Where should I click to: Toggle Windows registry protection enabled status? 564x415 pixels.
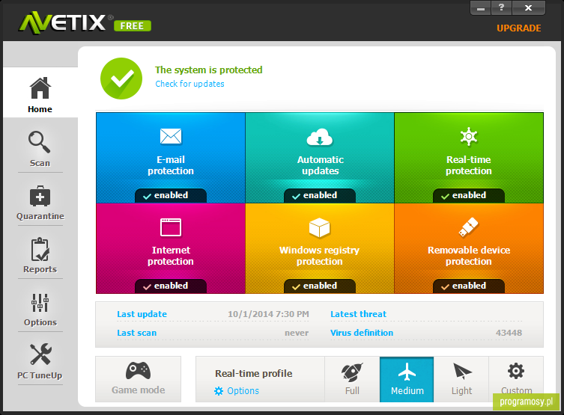320,286
